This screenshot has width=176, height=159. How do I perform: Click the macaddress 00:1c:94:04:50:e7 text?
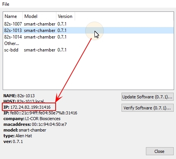coord(35,124)
